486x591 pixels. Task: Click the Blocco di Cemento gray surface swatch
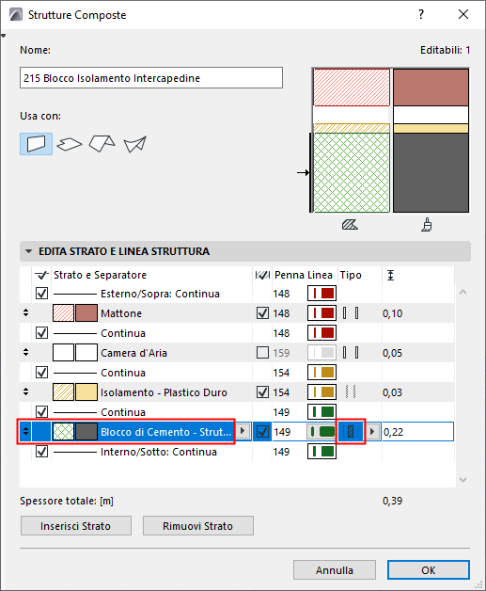point(86,432)
